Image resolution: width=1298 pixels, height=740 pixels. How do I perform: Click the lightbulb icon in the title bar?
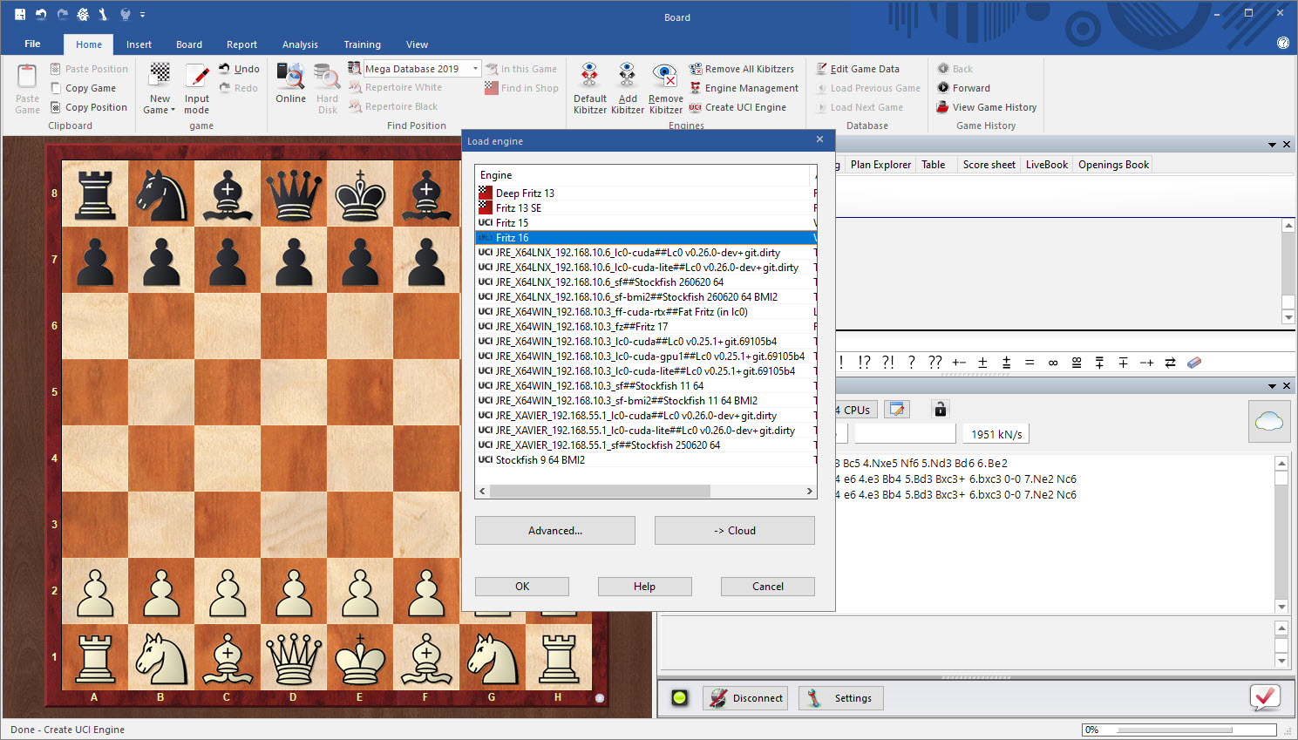pyautogui.click(x=125, y=14)
